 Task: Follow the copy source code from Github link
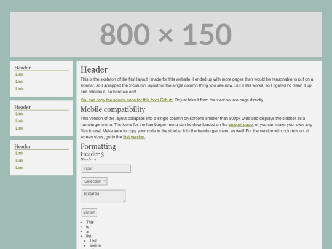point(127,100)
